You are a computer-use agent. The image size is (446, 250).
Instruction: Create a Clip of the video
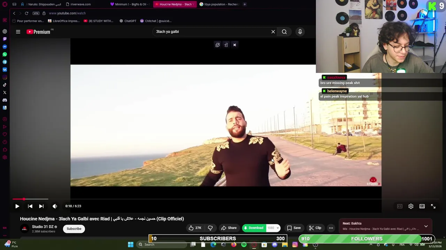click(315, 228)
